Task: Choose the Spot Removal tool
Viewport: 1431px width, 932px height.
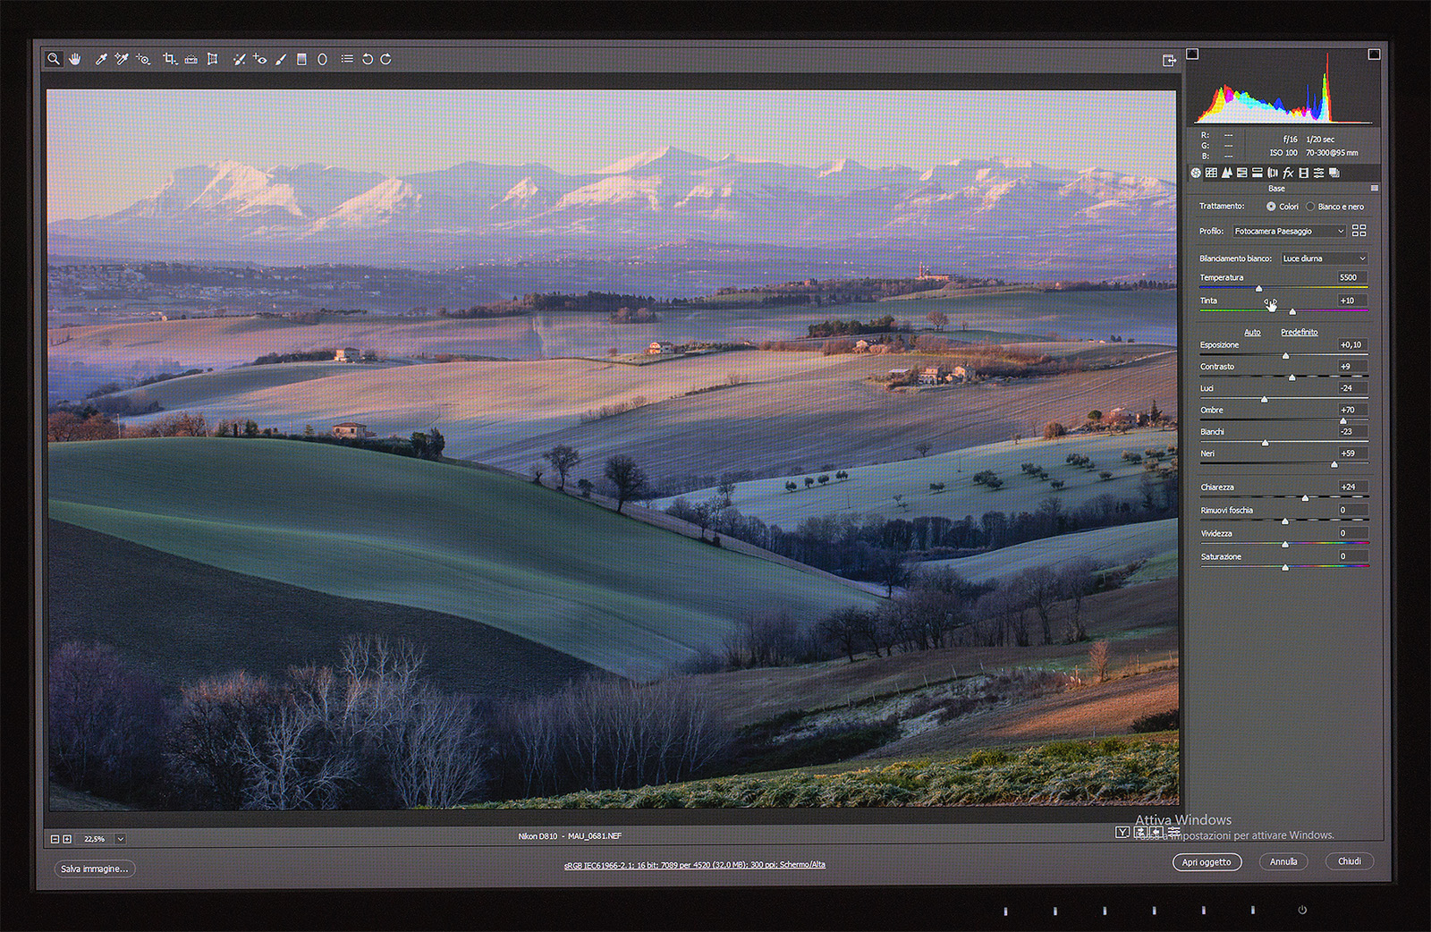Action: (x=238, y=59)
